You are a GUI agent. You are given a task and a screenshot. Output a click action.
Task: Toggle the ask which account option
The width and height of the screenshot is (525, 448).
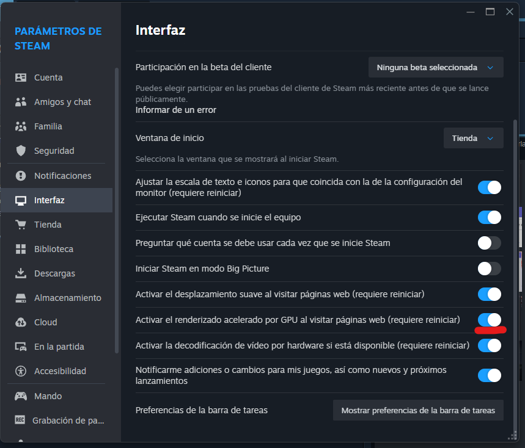click(489, 243)
